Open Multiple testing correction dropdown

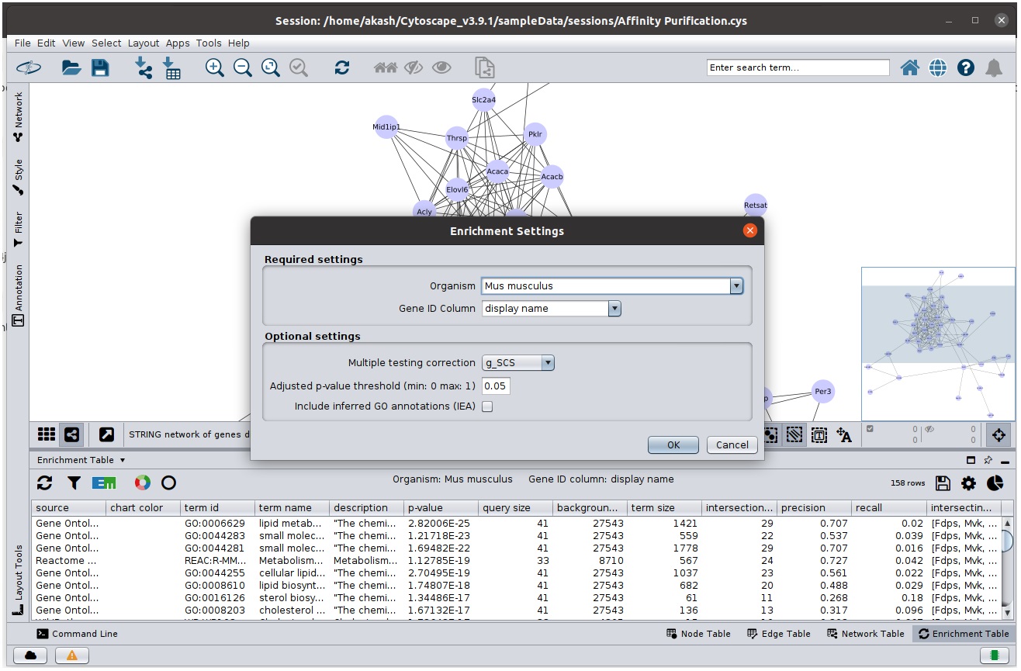click(x=548, y=363)
